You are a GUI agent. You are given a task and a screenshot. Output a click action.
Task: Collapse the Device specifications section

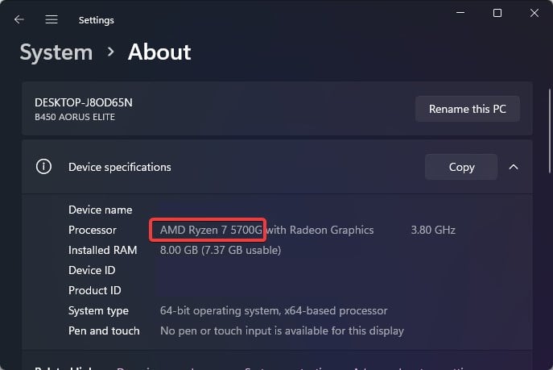click(x=514, y=167)
